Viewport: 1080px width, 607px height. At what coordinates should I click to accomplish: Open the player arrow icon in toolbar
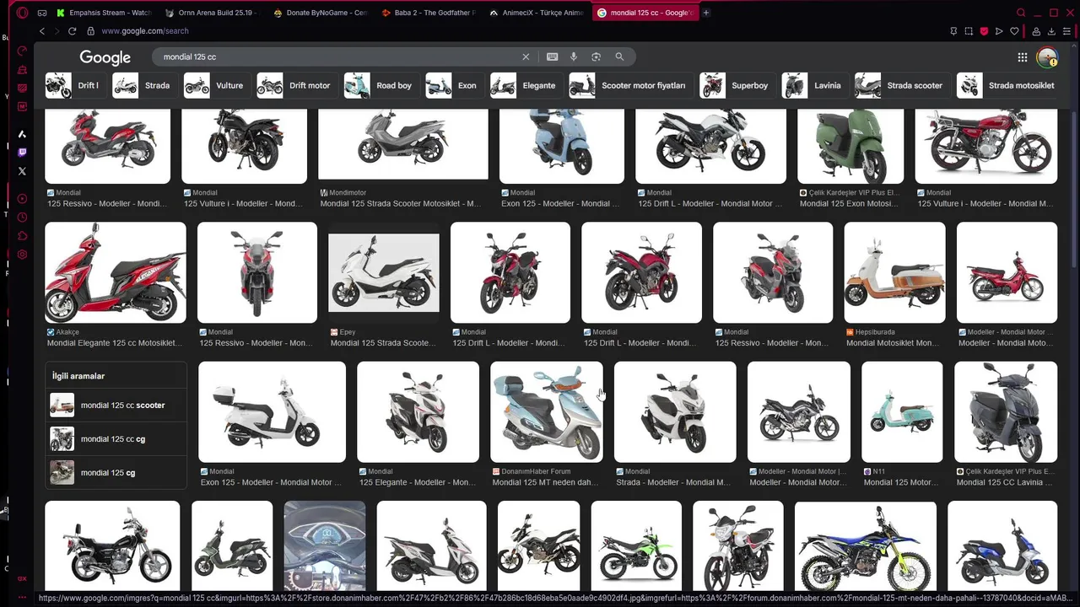(x=999, y=31)
